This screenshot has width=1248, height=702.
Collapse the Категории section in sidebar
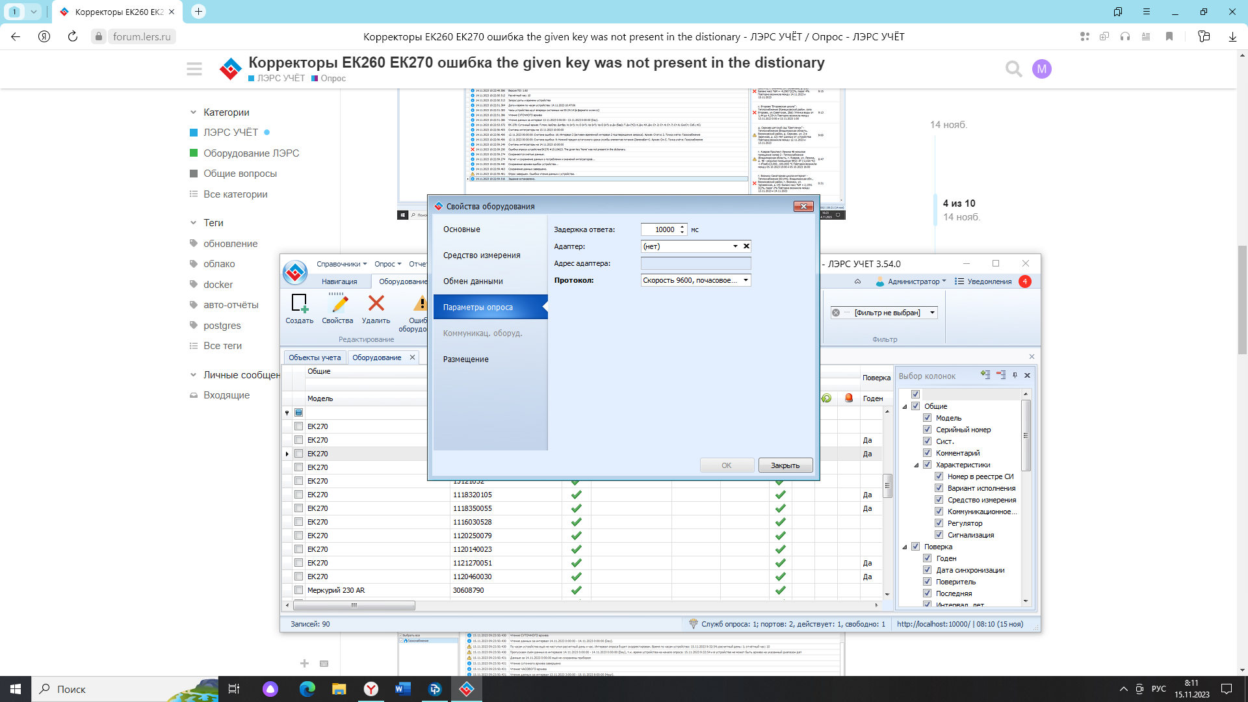(193, 112)
